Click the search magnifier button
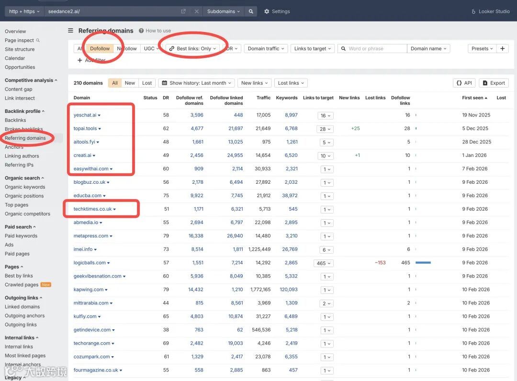 [251, 11]
